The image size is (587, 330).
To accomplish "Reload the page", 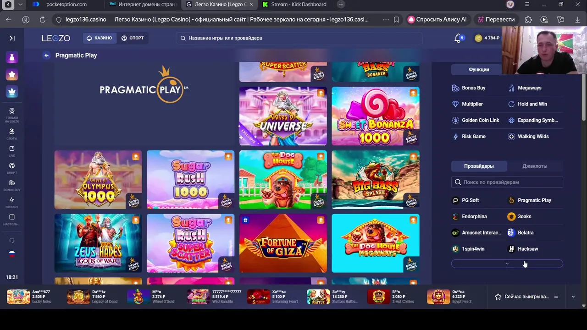I will (x=43, y=20).
